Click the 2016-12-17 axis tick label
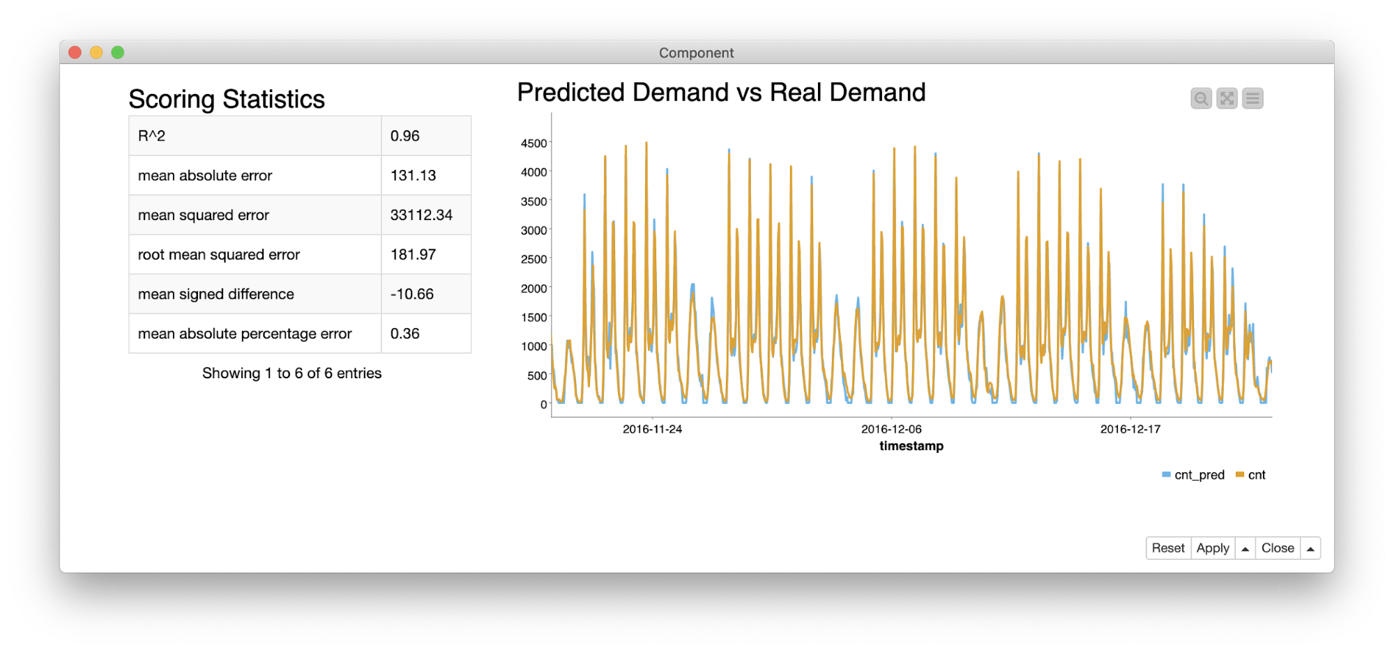 click(1130, 429)
